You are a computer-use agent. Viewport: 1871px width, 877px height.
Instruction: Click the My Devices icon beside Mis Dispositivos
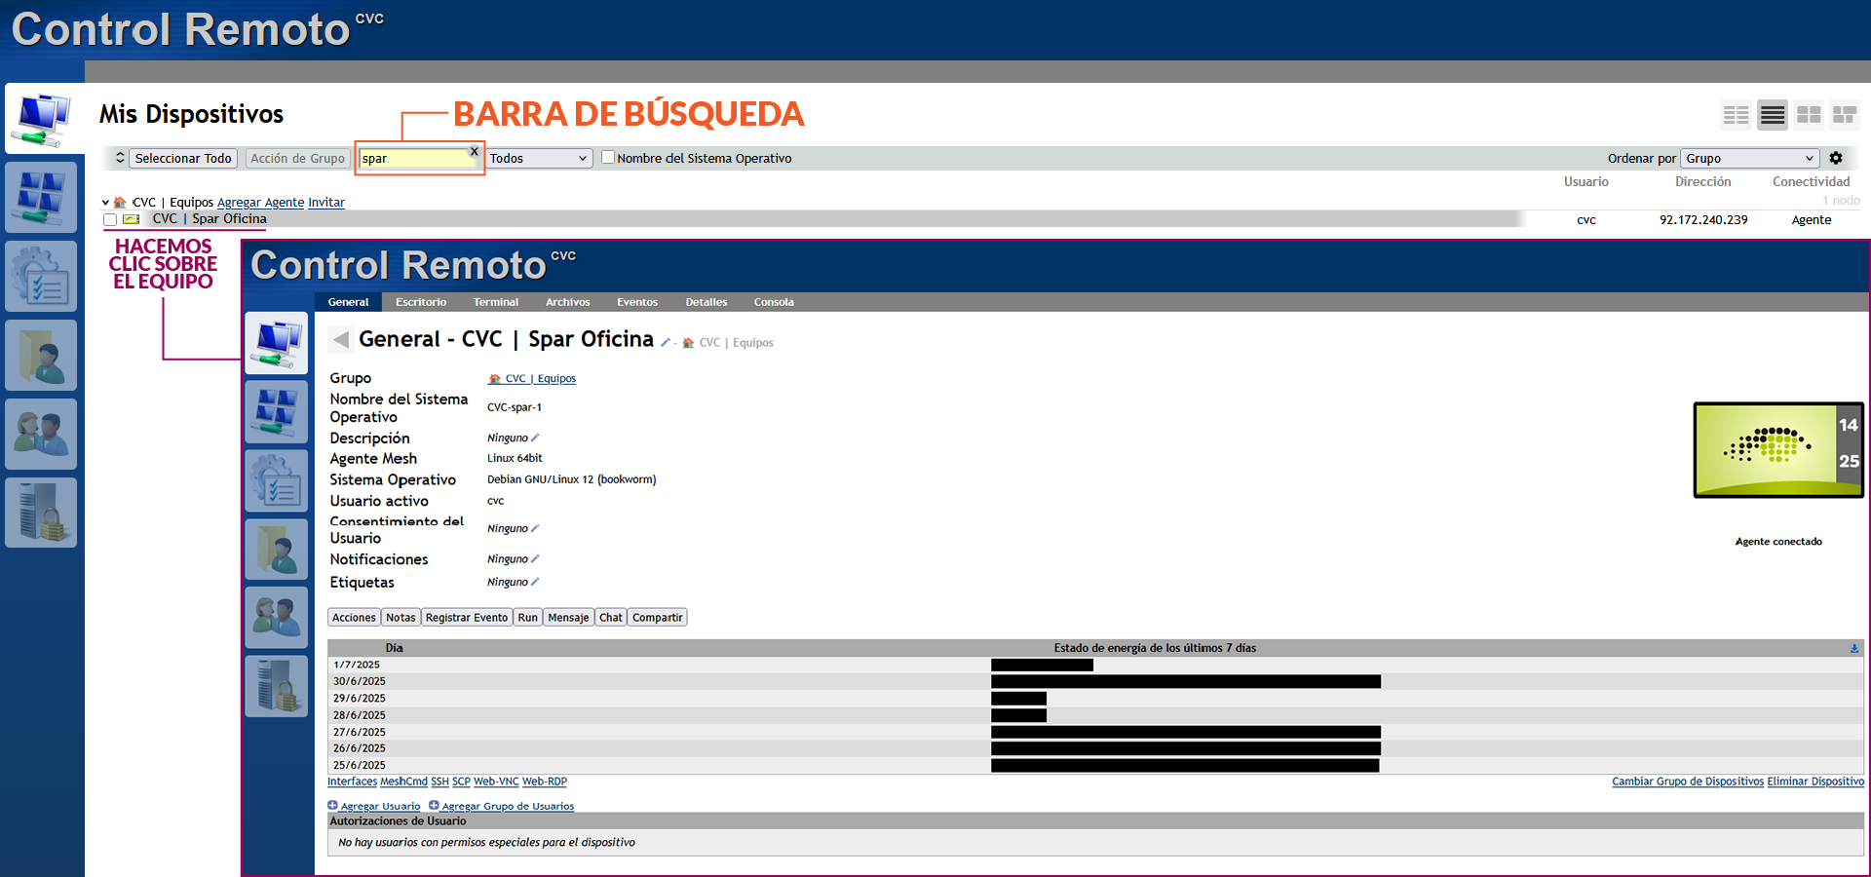coord(44,119)
